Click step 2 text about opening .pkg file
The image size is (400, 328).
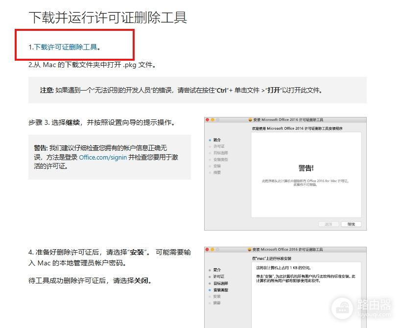point(92,65)
